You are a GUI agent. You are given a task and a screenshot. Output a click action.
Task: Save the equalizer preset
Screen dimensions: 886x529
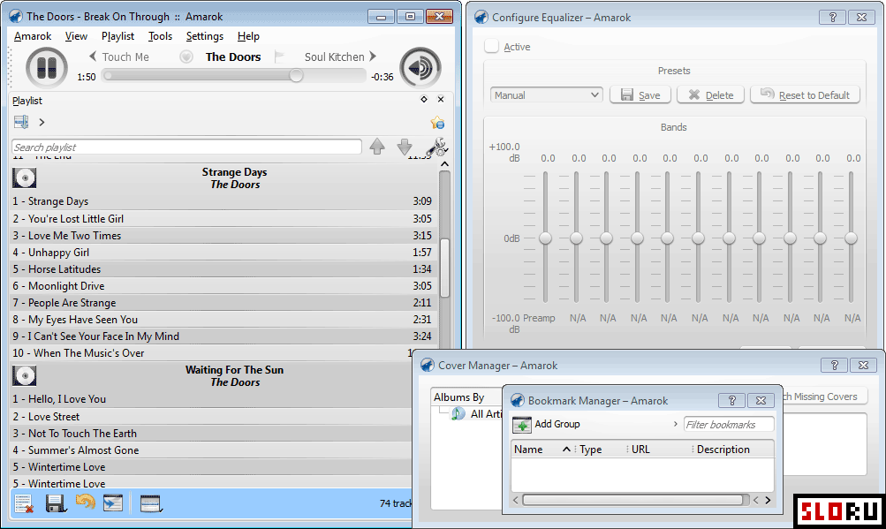640,95
